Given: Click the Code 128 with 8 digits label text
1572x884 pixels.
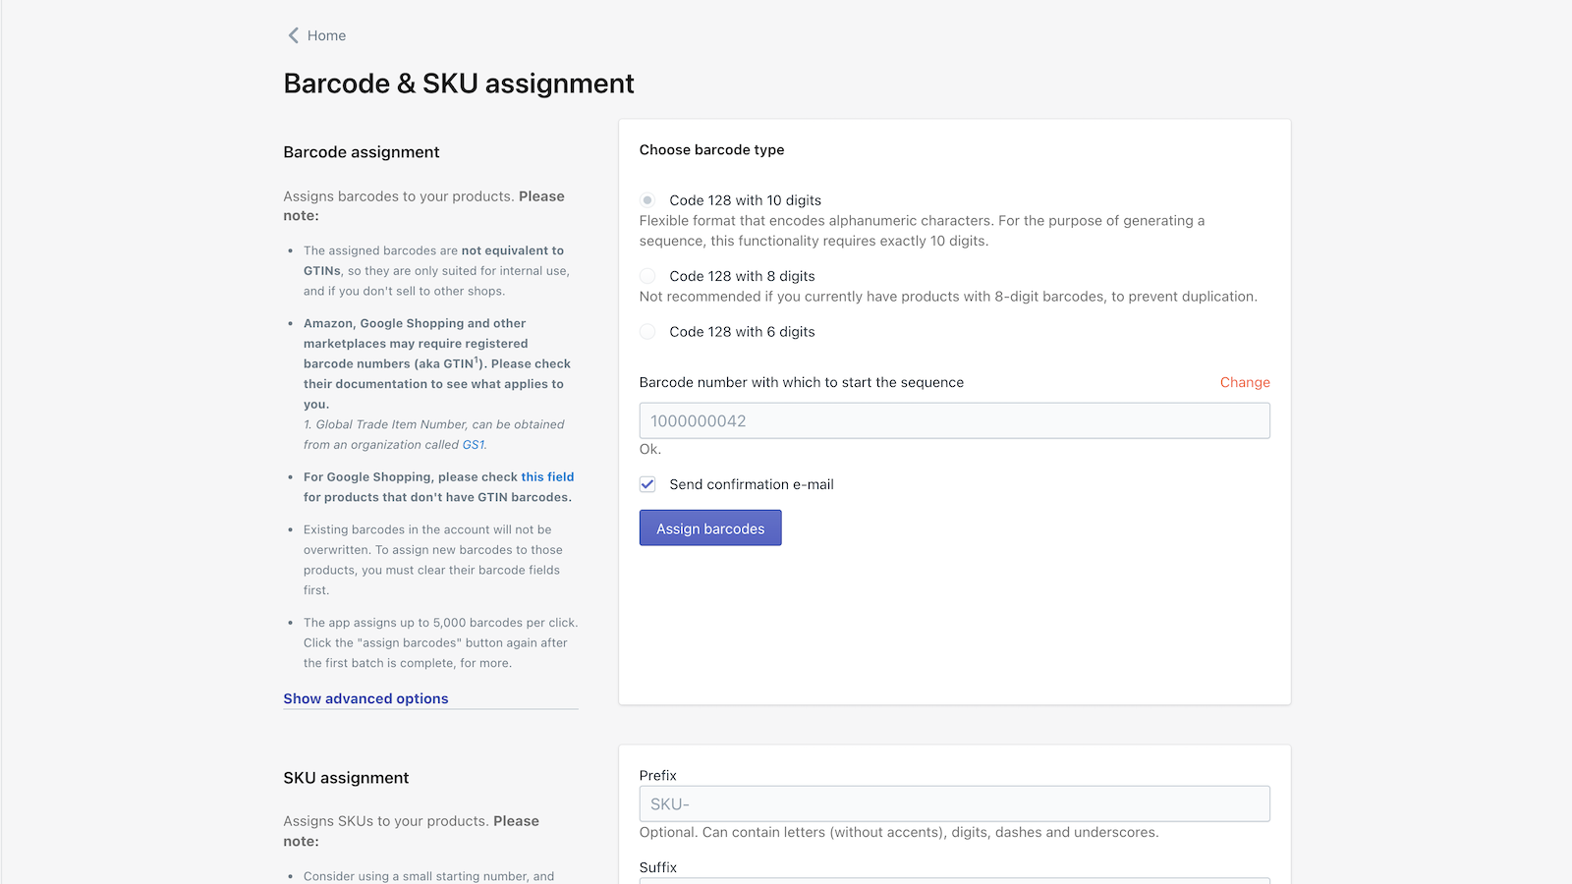Looking at the screenshot, I should click(742, 276).
